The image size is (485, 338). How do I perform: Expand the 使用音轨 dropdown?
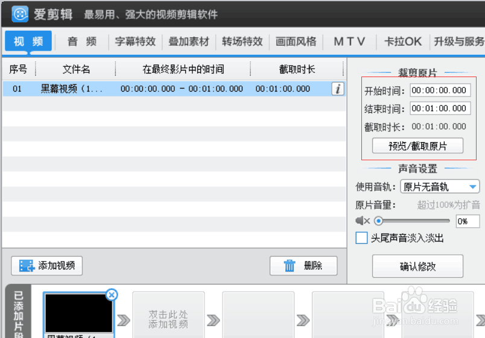tap(440, 187)
